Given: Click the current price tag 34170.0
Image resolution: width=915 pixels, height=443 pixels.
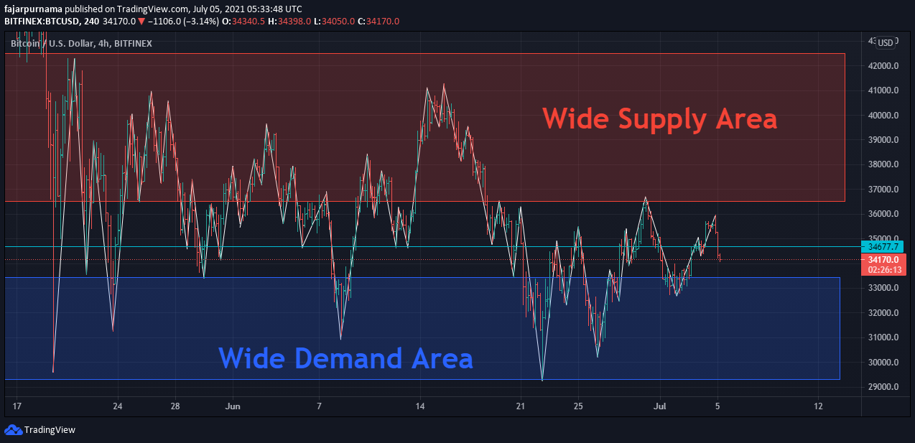Looking at the screenshot, I should click(883, 260).
